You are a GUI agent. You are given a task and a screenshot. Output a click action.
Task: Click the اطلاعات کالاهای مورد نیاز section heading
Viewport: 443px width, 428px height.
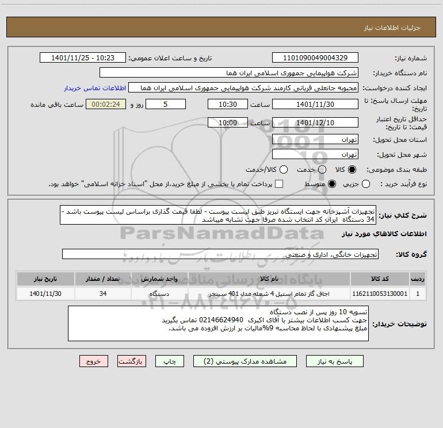click(x=384, y=234)
